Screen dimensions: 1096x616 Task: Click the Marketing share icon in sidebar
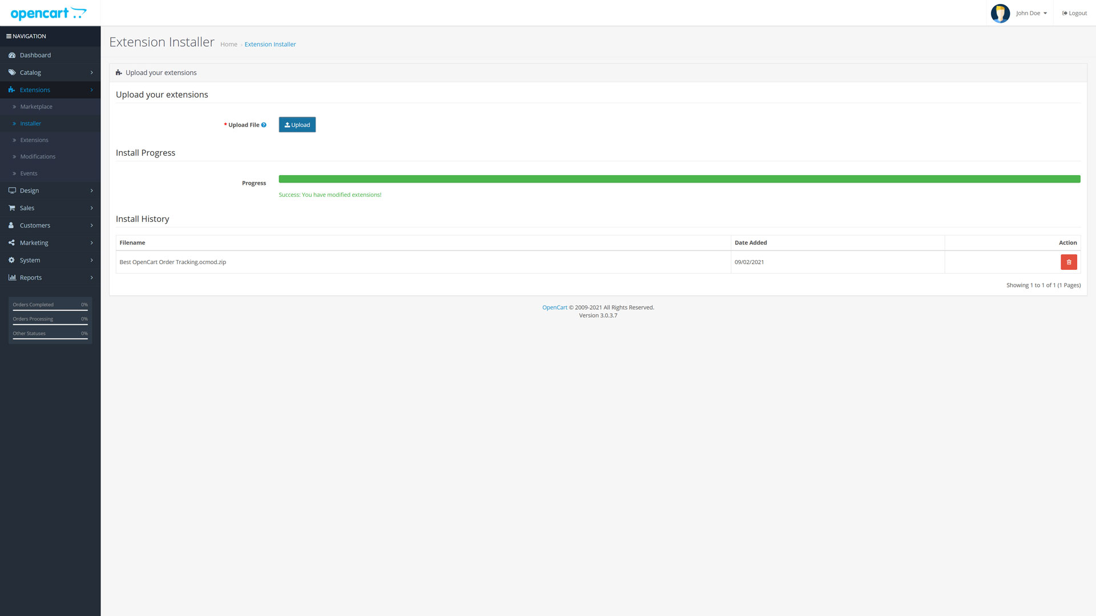pos(13,242)
